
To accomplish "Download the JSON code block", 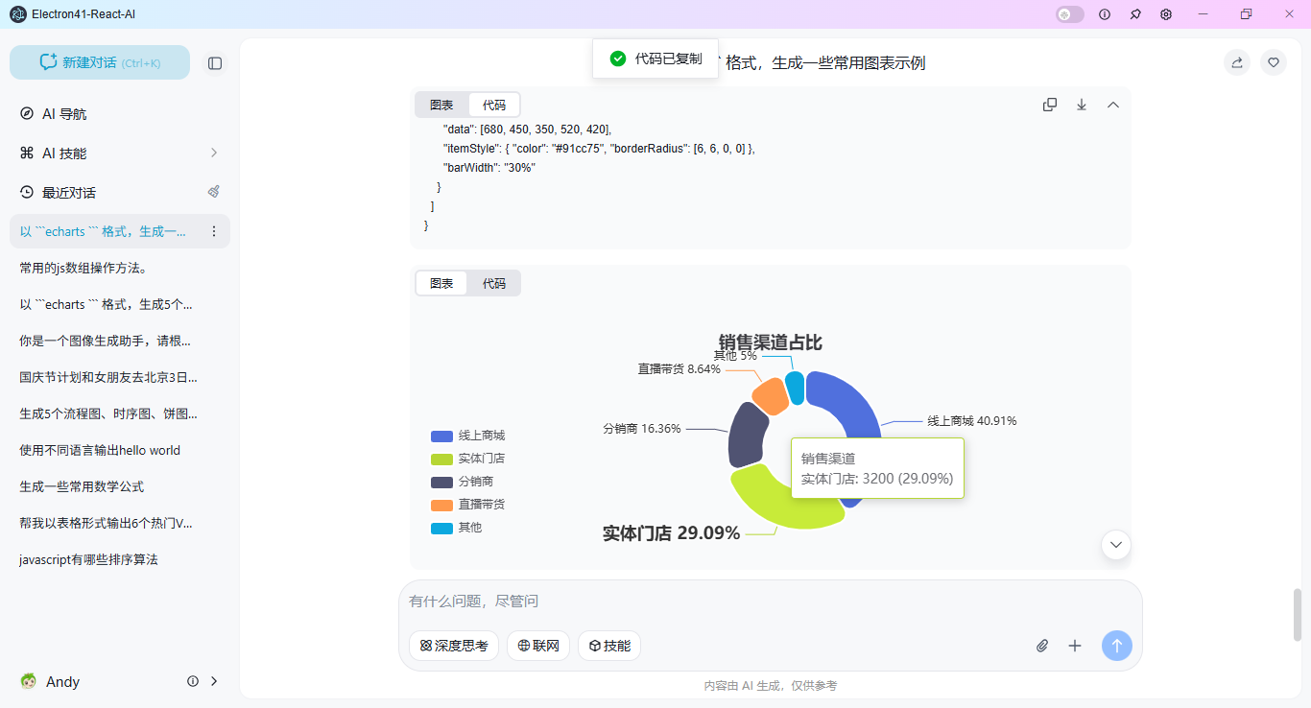I will [x=1082, y=105].
